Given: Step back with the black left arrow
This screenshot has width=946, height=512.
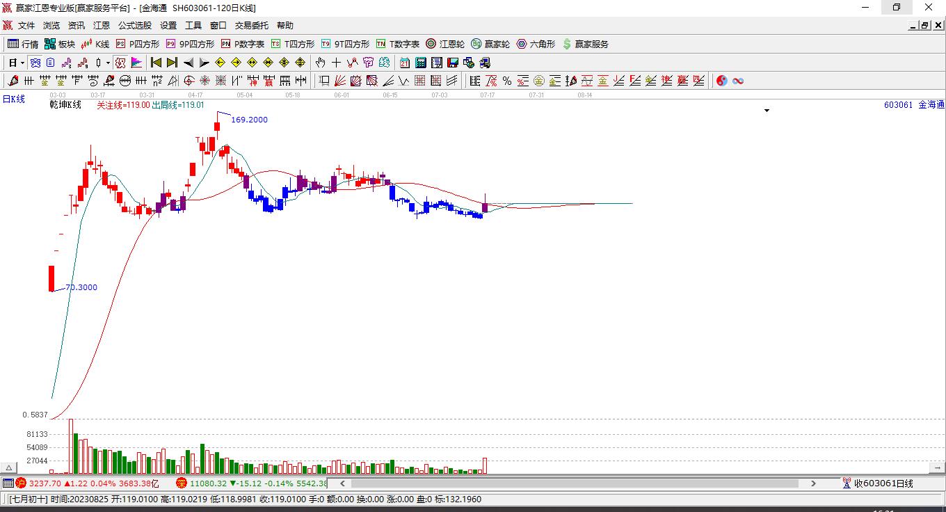Looking at the screenshot, I should tap(189, 63).
